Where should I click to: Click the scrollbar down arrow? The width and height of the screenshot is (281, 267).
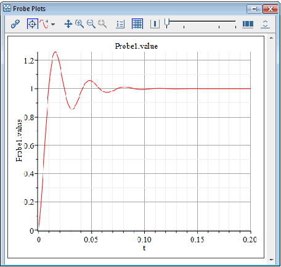pyautogui.click(x=272, y=260)
